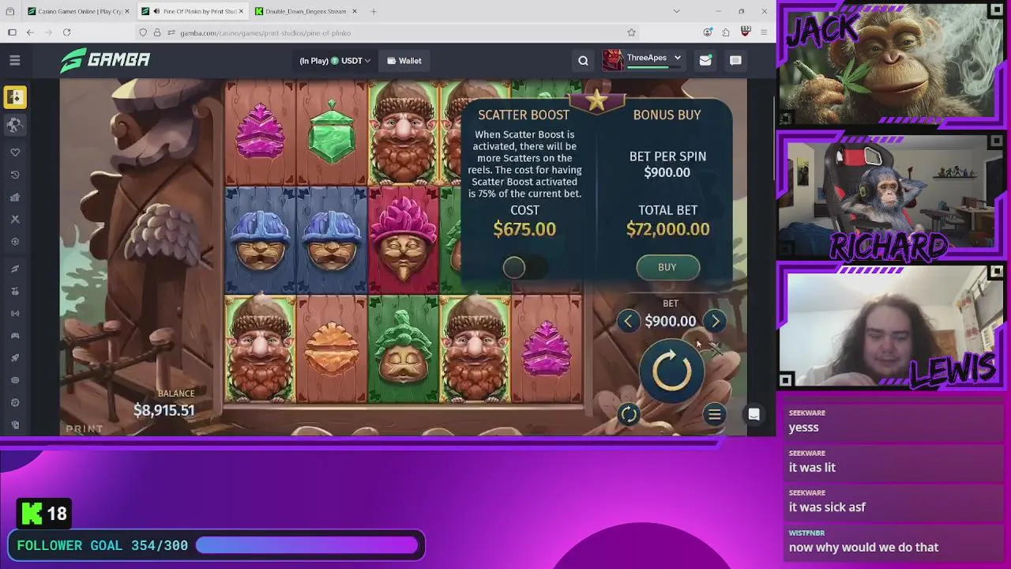Open recent history clock icon in sidebar
The width and height of the screenshot is (1011, 569).
point(15,175)
